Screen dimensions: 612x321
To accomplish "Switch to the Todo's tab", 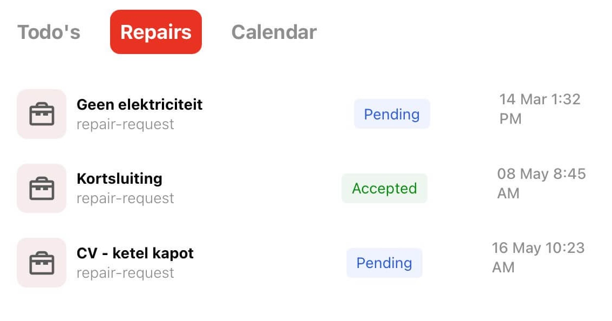I will coord(49,32).
